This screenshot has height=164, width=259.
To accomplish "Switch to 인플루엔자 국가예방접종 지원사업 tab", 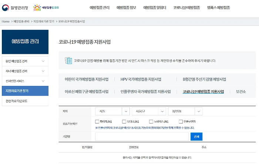I will click(x=145, y=91).
